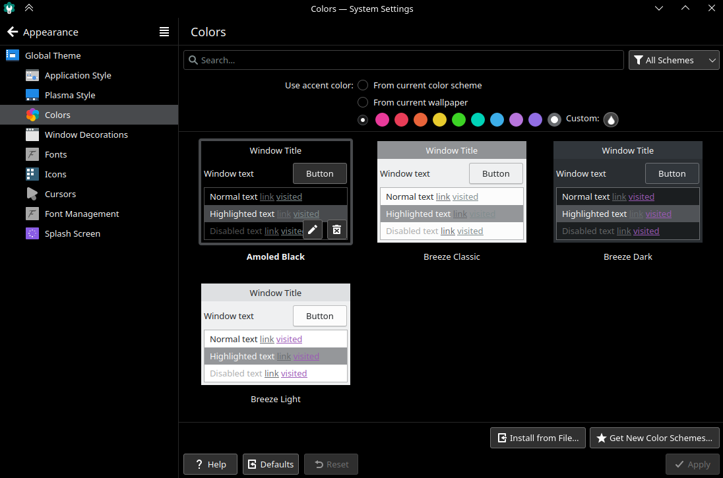Click the Reset button
Viewport: 723px width, 478px height.
coord(331,464)
